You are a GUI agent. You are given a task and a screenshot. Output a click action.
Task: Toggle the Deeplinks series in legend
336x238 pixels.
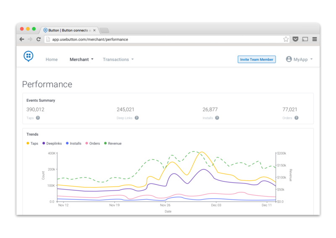(52, 143)
